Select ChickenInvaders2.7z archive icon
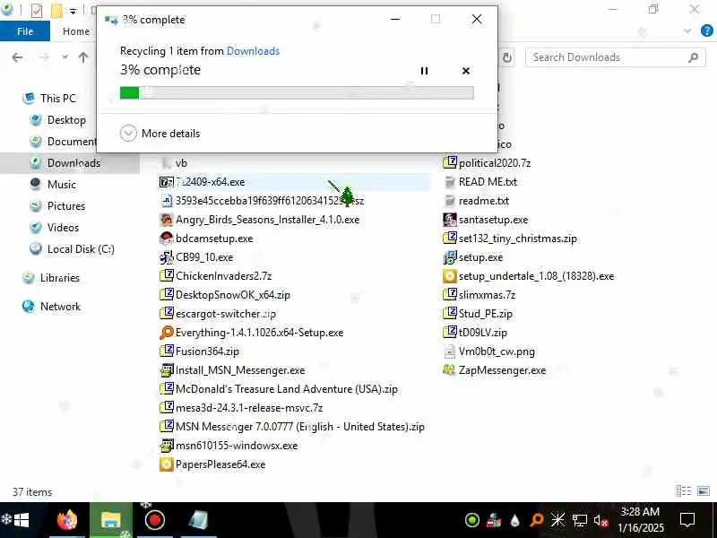Screen dimensions: 717x538 [x=167, y=276]
